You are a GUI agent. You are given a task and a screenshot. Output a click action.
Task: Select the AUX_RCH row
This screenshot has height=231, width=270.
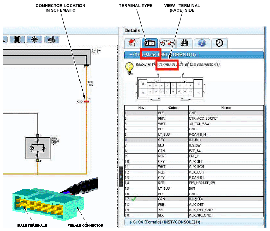click(194, 167)
